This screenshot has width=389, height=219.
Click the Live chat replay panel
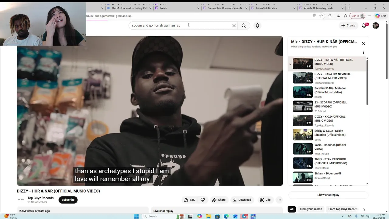coord(217,210)
